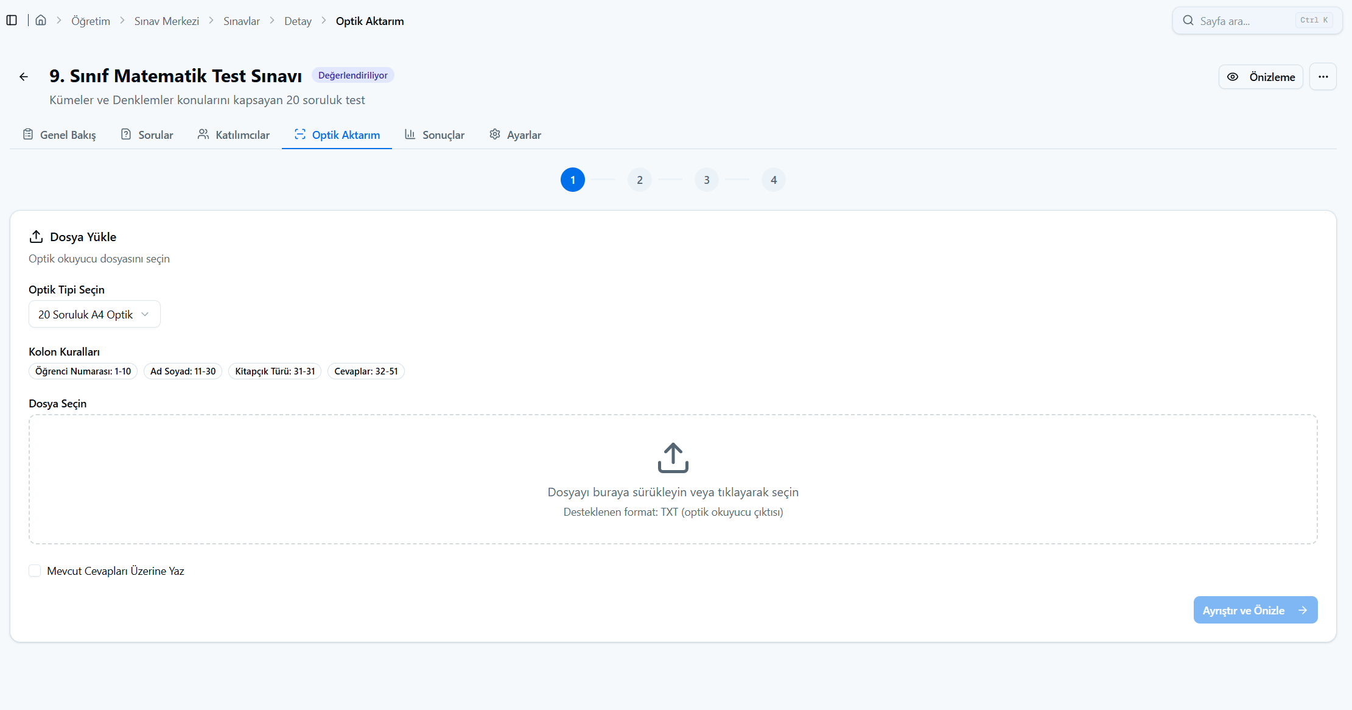
Task: Open the Optik Tipi Seçin dropdown
Action: tap(94, 314)
